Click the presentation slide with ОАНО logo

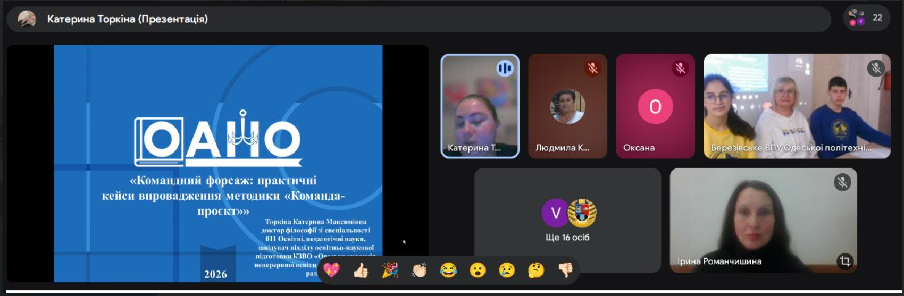point(218,159)
